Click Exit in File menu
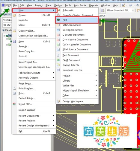The height and width of the screenshot is (151, 140). tap(34, 131)
